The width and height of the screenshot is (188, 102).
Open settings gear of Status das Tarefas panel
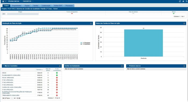tap(184, 23)
